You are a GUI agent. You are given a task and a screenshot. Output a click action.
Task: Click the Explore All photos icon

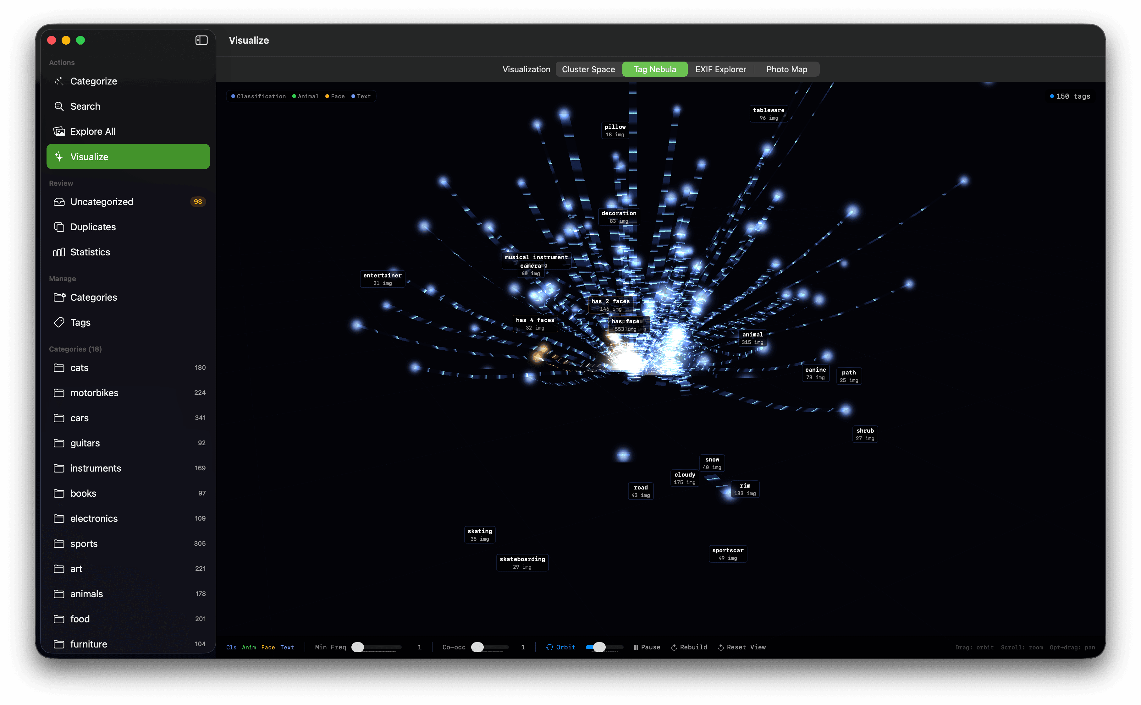point(59,132)
